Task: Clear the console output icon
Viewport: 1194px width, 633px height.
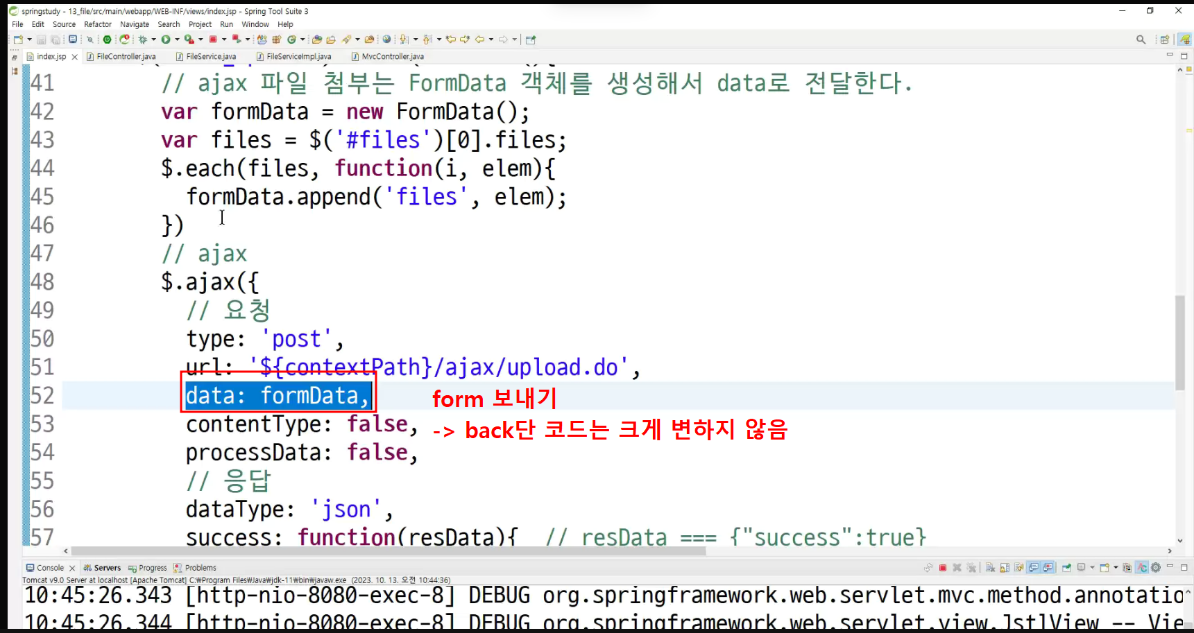Action: pos(991,568)
